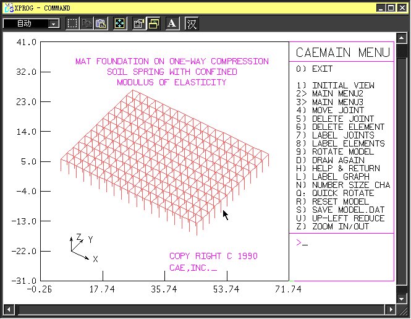The image size is (411, 319).
Task: Click vertical scrollbar down arrow
Action: point(401,299)
